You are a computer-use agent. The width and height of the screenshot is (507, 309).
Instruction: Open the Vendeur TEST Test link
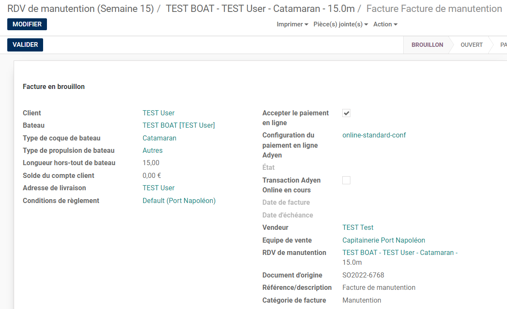358,227
